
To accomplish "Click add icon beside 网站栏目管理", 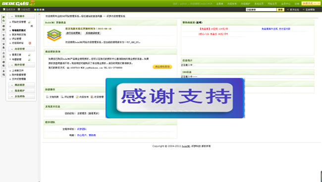I will pos(29,22).
